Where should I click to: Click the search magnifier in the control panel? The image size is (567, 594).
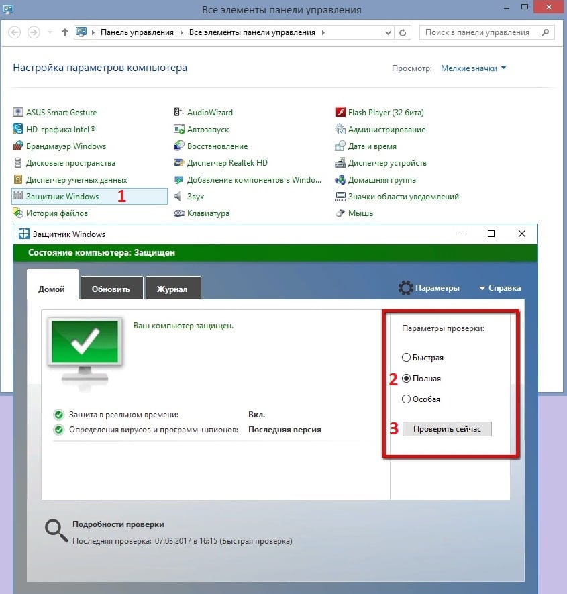point(546,32)
